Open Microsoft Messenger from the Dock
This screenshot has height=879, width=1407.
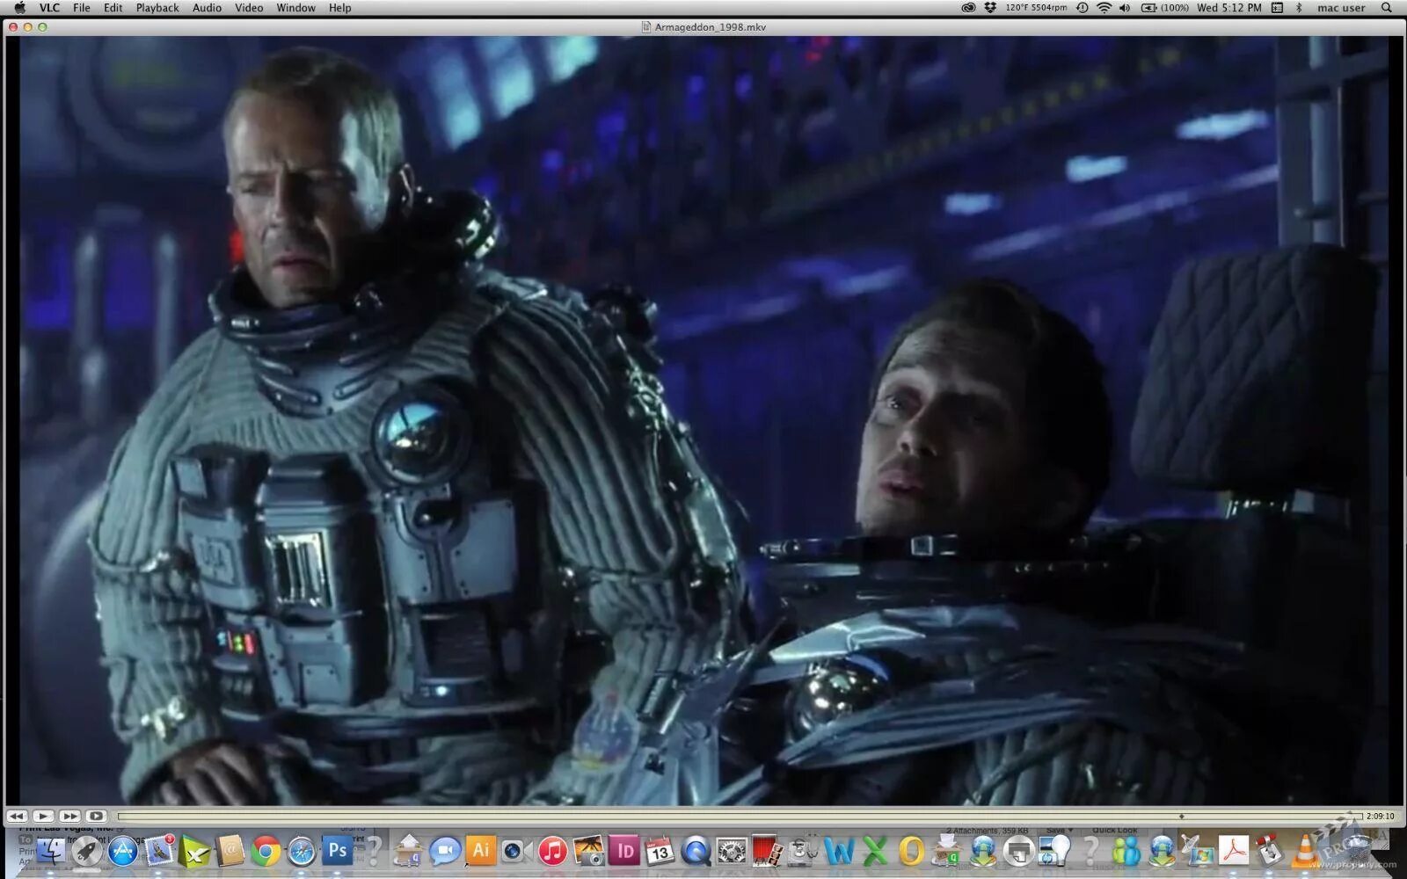pyautogui.click(x=1126, y=851)
